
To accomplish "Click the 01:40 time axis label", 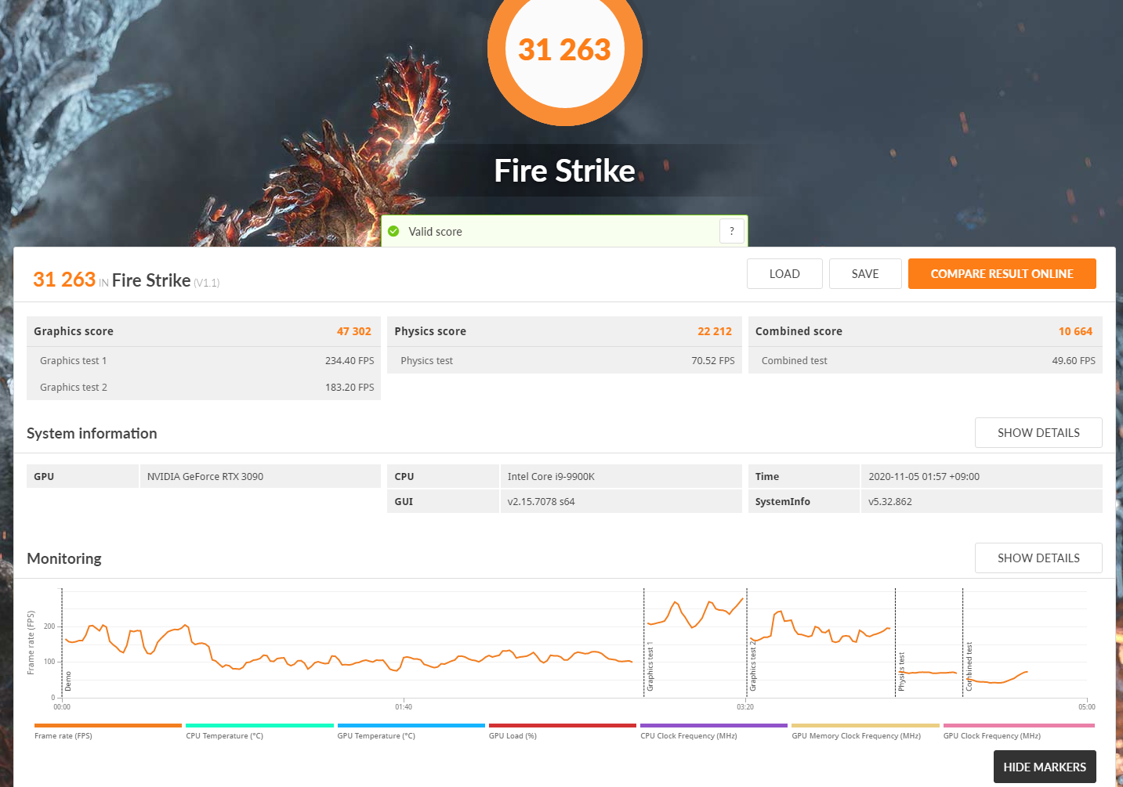I will tap(404, 706).
